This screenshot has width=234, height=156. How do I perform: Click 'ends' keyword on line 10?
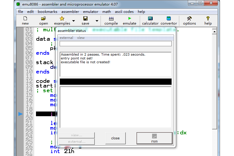(43, 72)
